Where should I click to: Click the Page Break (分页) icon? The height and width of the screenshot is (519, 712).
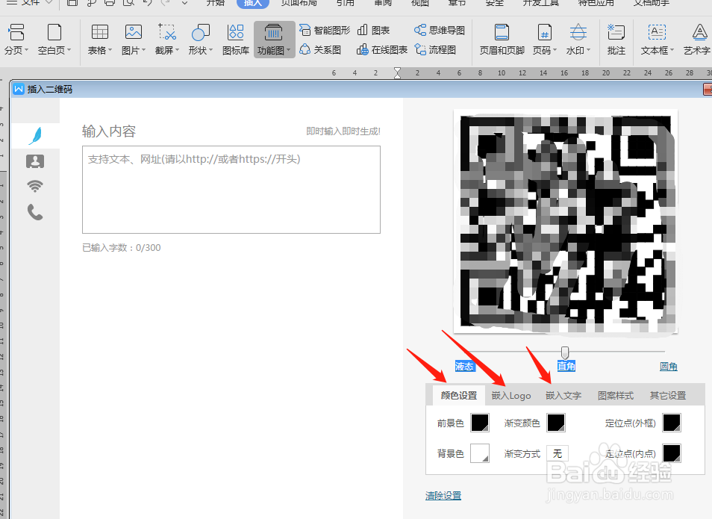[16, 33]
